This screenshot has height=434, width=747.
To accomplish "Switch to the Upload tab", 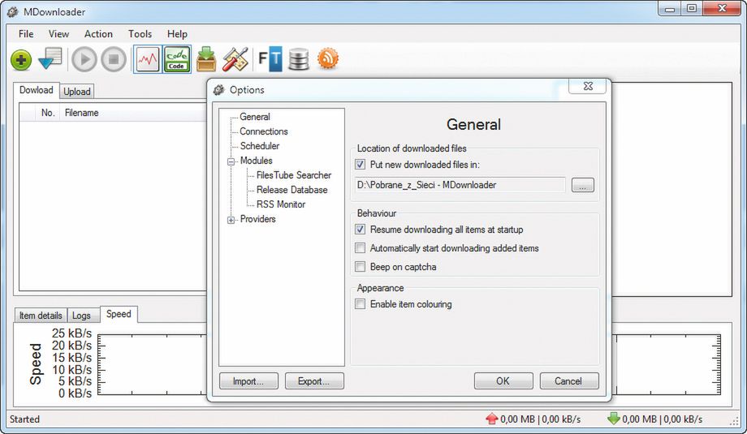I will (x=76, y=92).
